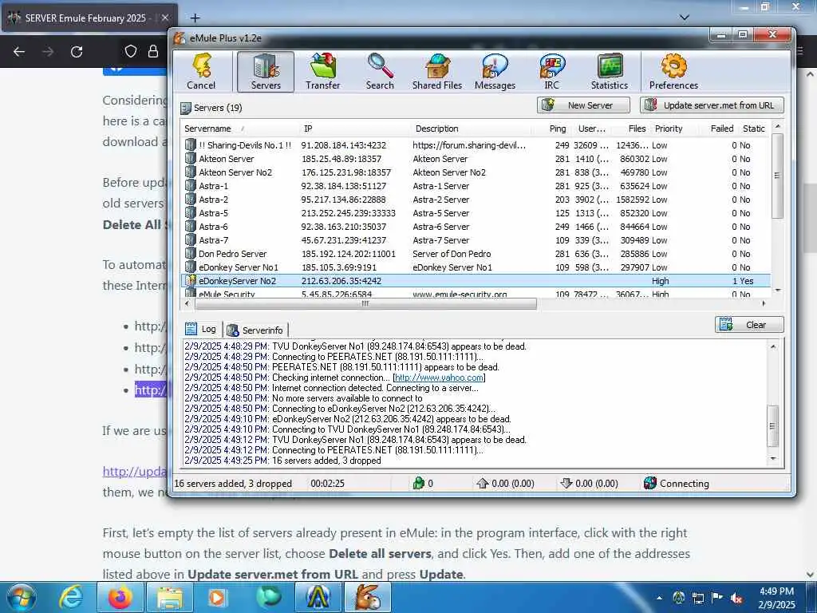The image size is (817, 613).
Task: Select the !! Sharing-Devils No.1 !! server
Action: (x=476, y=145)
